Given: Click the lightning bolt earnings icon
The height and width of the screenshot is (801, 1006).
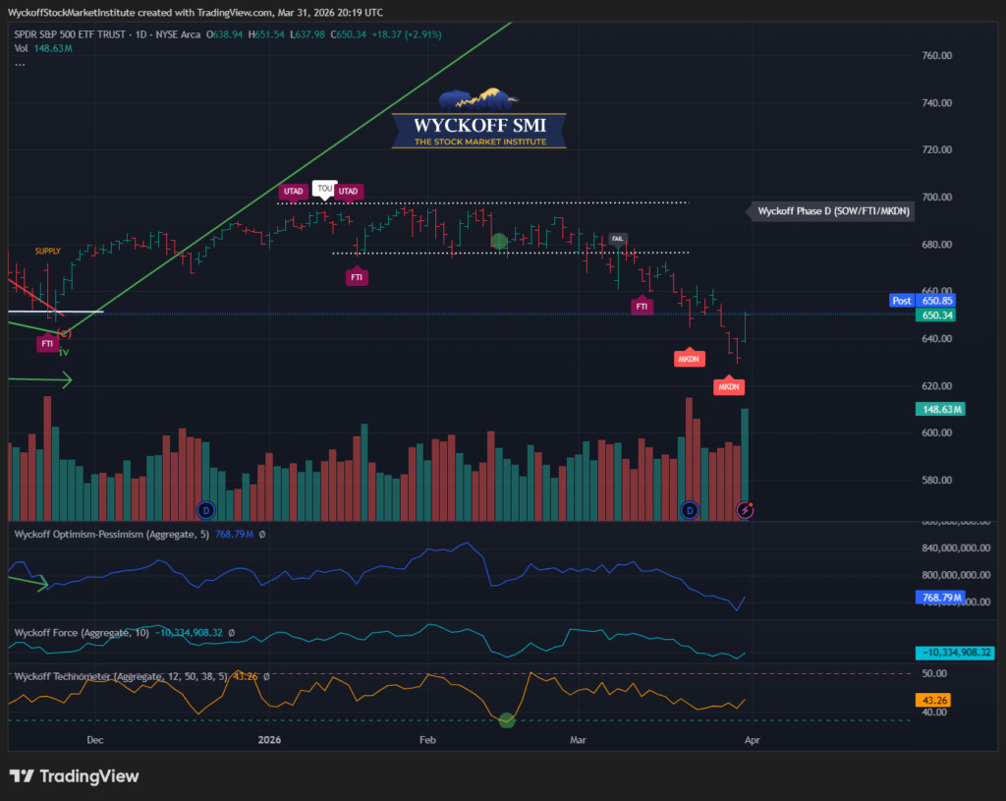Looking at the screenshot, I should point(746,510).
